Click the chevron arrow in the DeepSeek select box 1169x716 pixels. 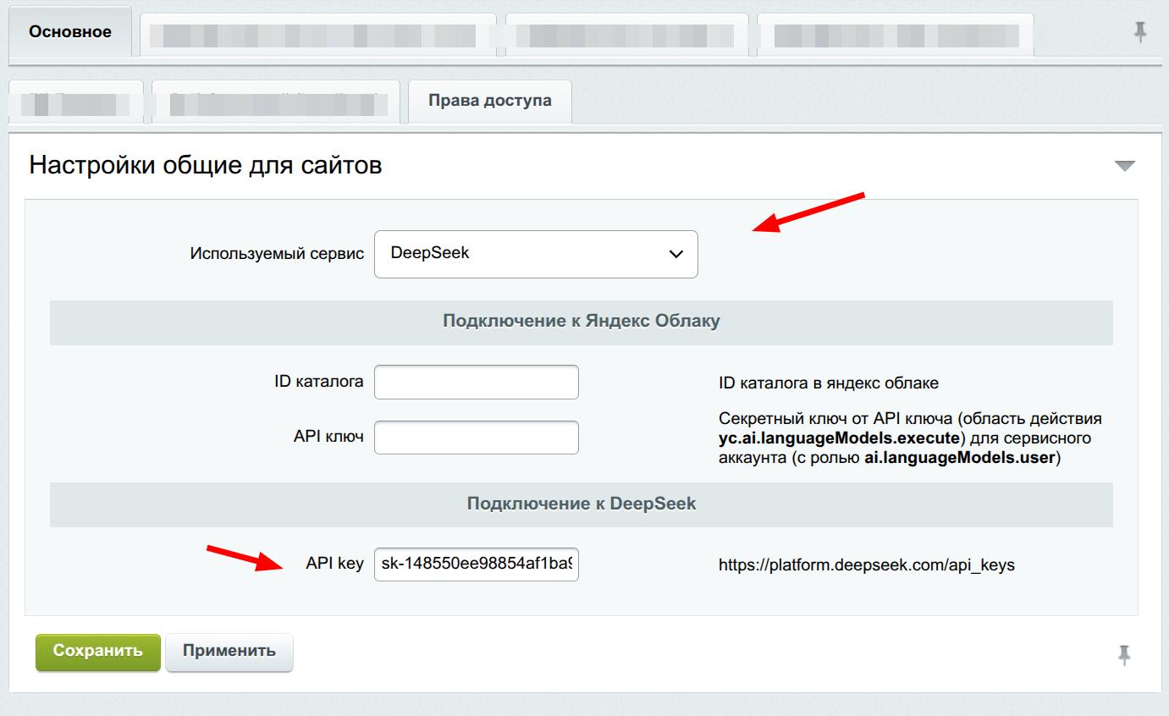point(675,254)
